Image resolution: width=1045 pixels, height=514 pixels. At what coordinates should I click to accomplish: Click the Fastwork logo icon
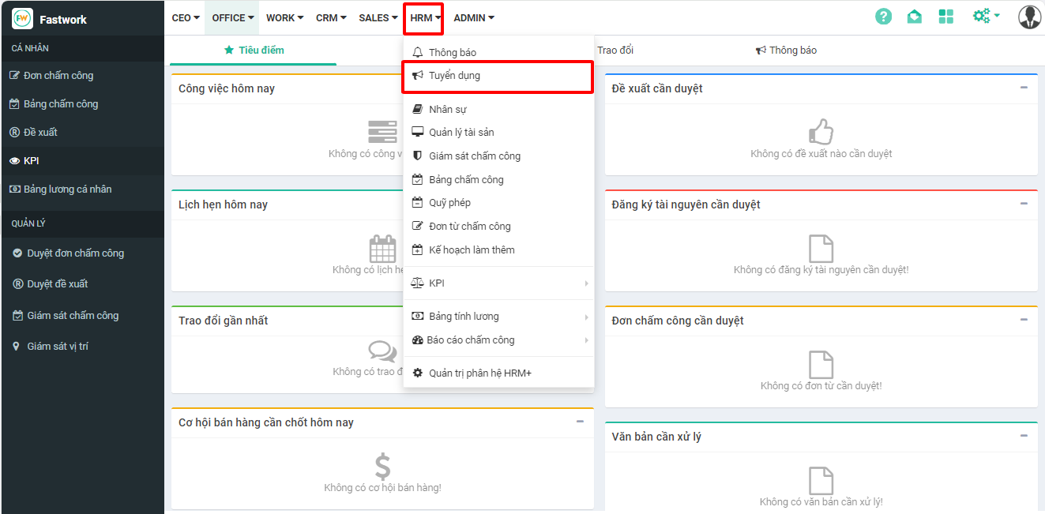22,18
